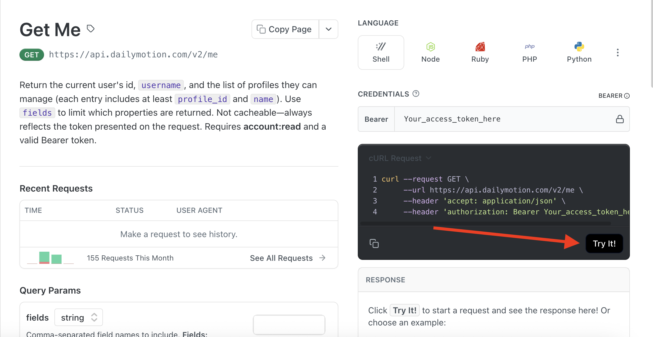The image size is (653, 337).
Task: Click the fields inline code in description
Action: click(37, 113)
